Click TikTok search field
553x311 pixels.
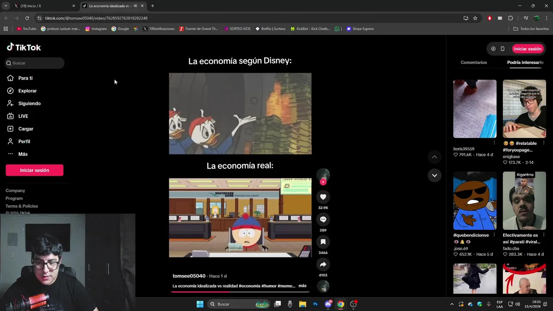coord(35,63)
